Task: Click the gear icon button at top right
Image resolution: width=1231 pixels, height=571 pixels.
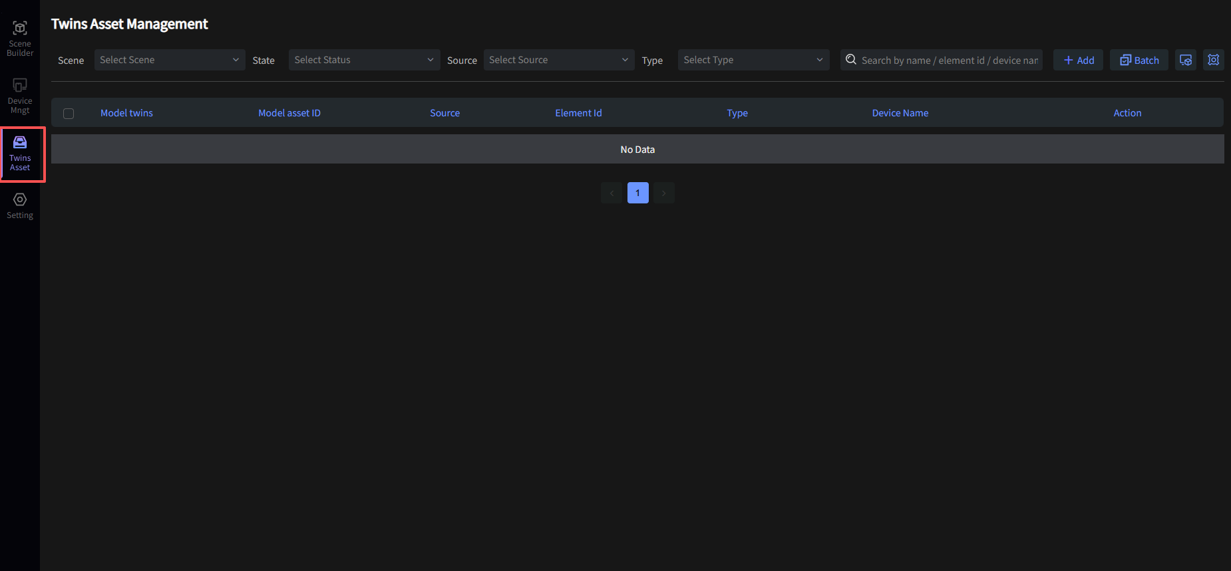Action: pos(1213,60)
